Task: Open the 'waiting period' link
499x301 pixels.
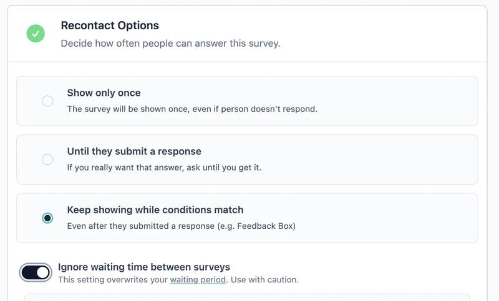Action: pos(198,279)
